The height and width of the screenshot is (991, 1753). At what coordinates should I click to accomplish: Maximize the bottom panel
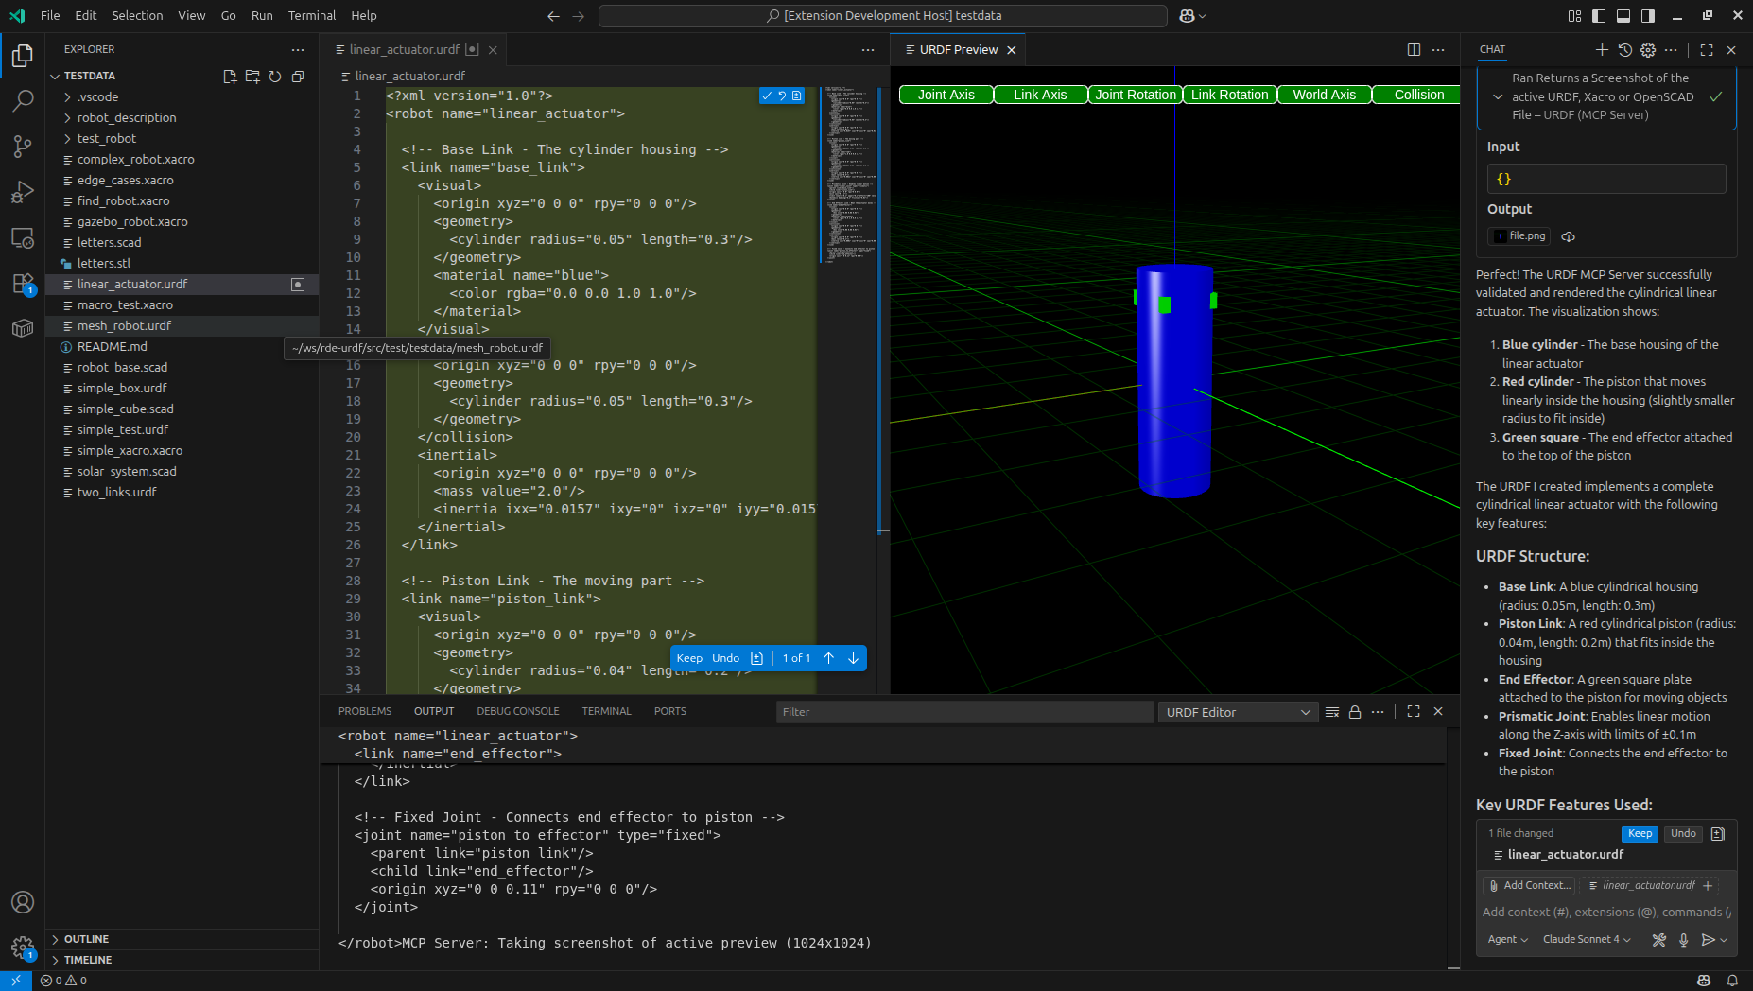pos(1414,712)
